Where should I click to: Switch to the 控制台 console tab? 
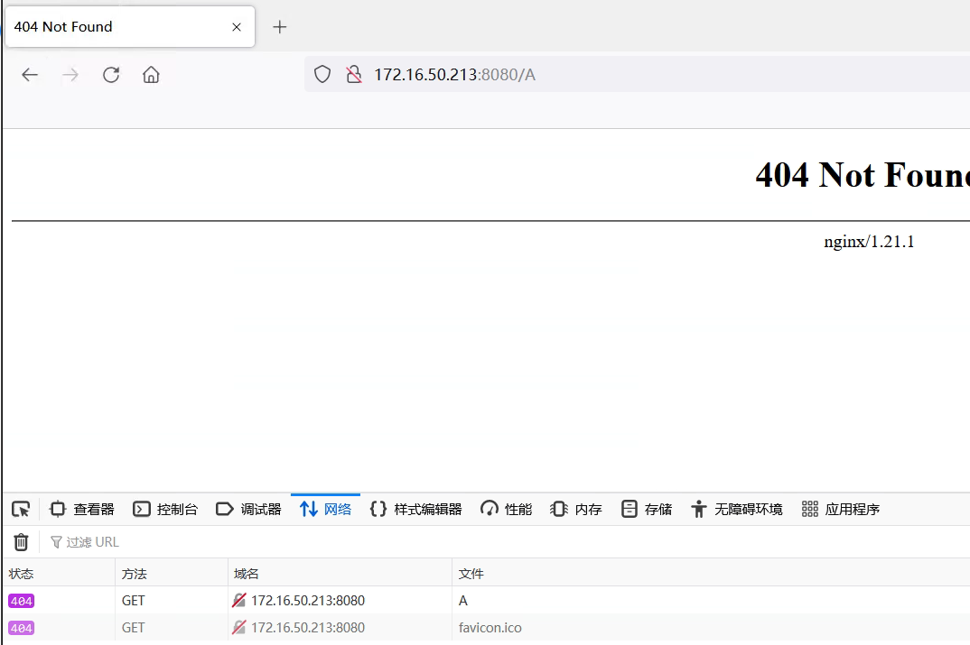point(165,509)
